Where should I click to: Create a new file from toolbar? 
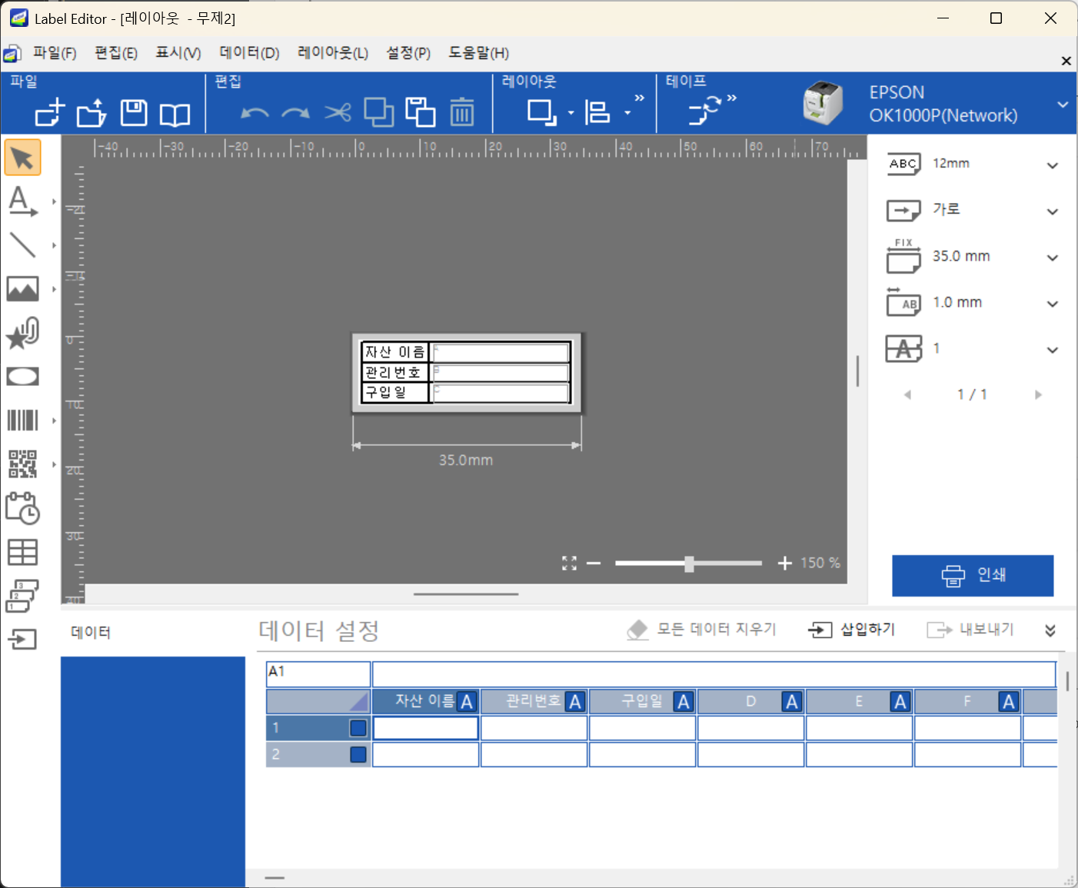(50, 112)
